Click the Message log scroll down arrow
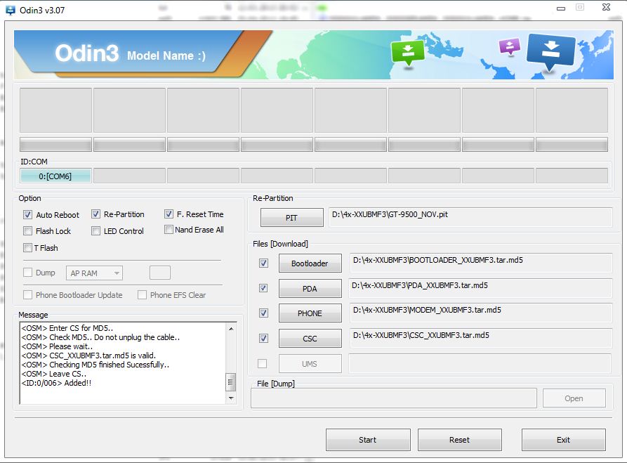This screenshot has width=627, height=463. pyautogui.click(x=231, y=398)
